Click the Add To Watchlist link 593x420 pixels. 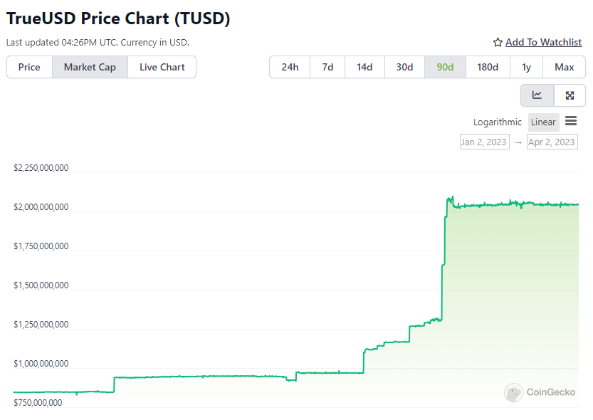coord(543,42)
